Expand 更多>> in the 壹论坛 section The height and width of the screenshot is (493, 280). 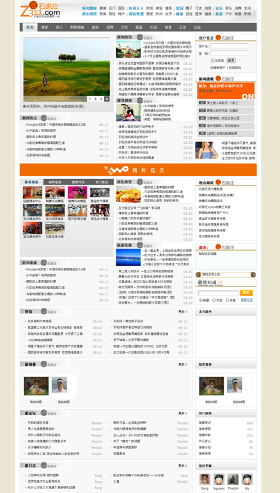tap(183, 413)
